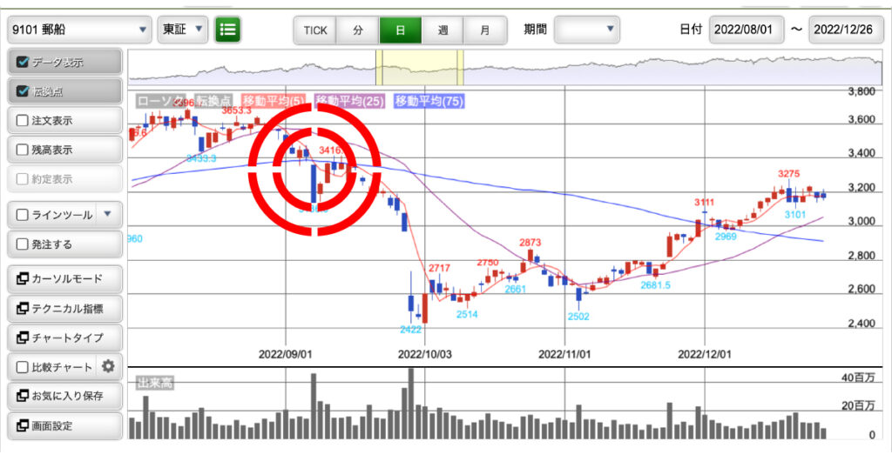The image size is (892, 468).
Task: Click the 20百万 volume axis label
Action: click(858, 405)
